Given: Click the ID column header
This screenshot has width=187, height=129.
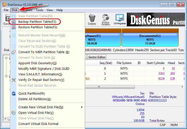Looking at the screenshot, I should pyautogui.click(x=139, y=63).
